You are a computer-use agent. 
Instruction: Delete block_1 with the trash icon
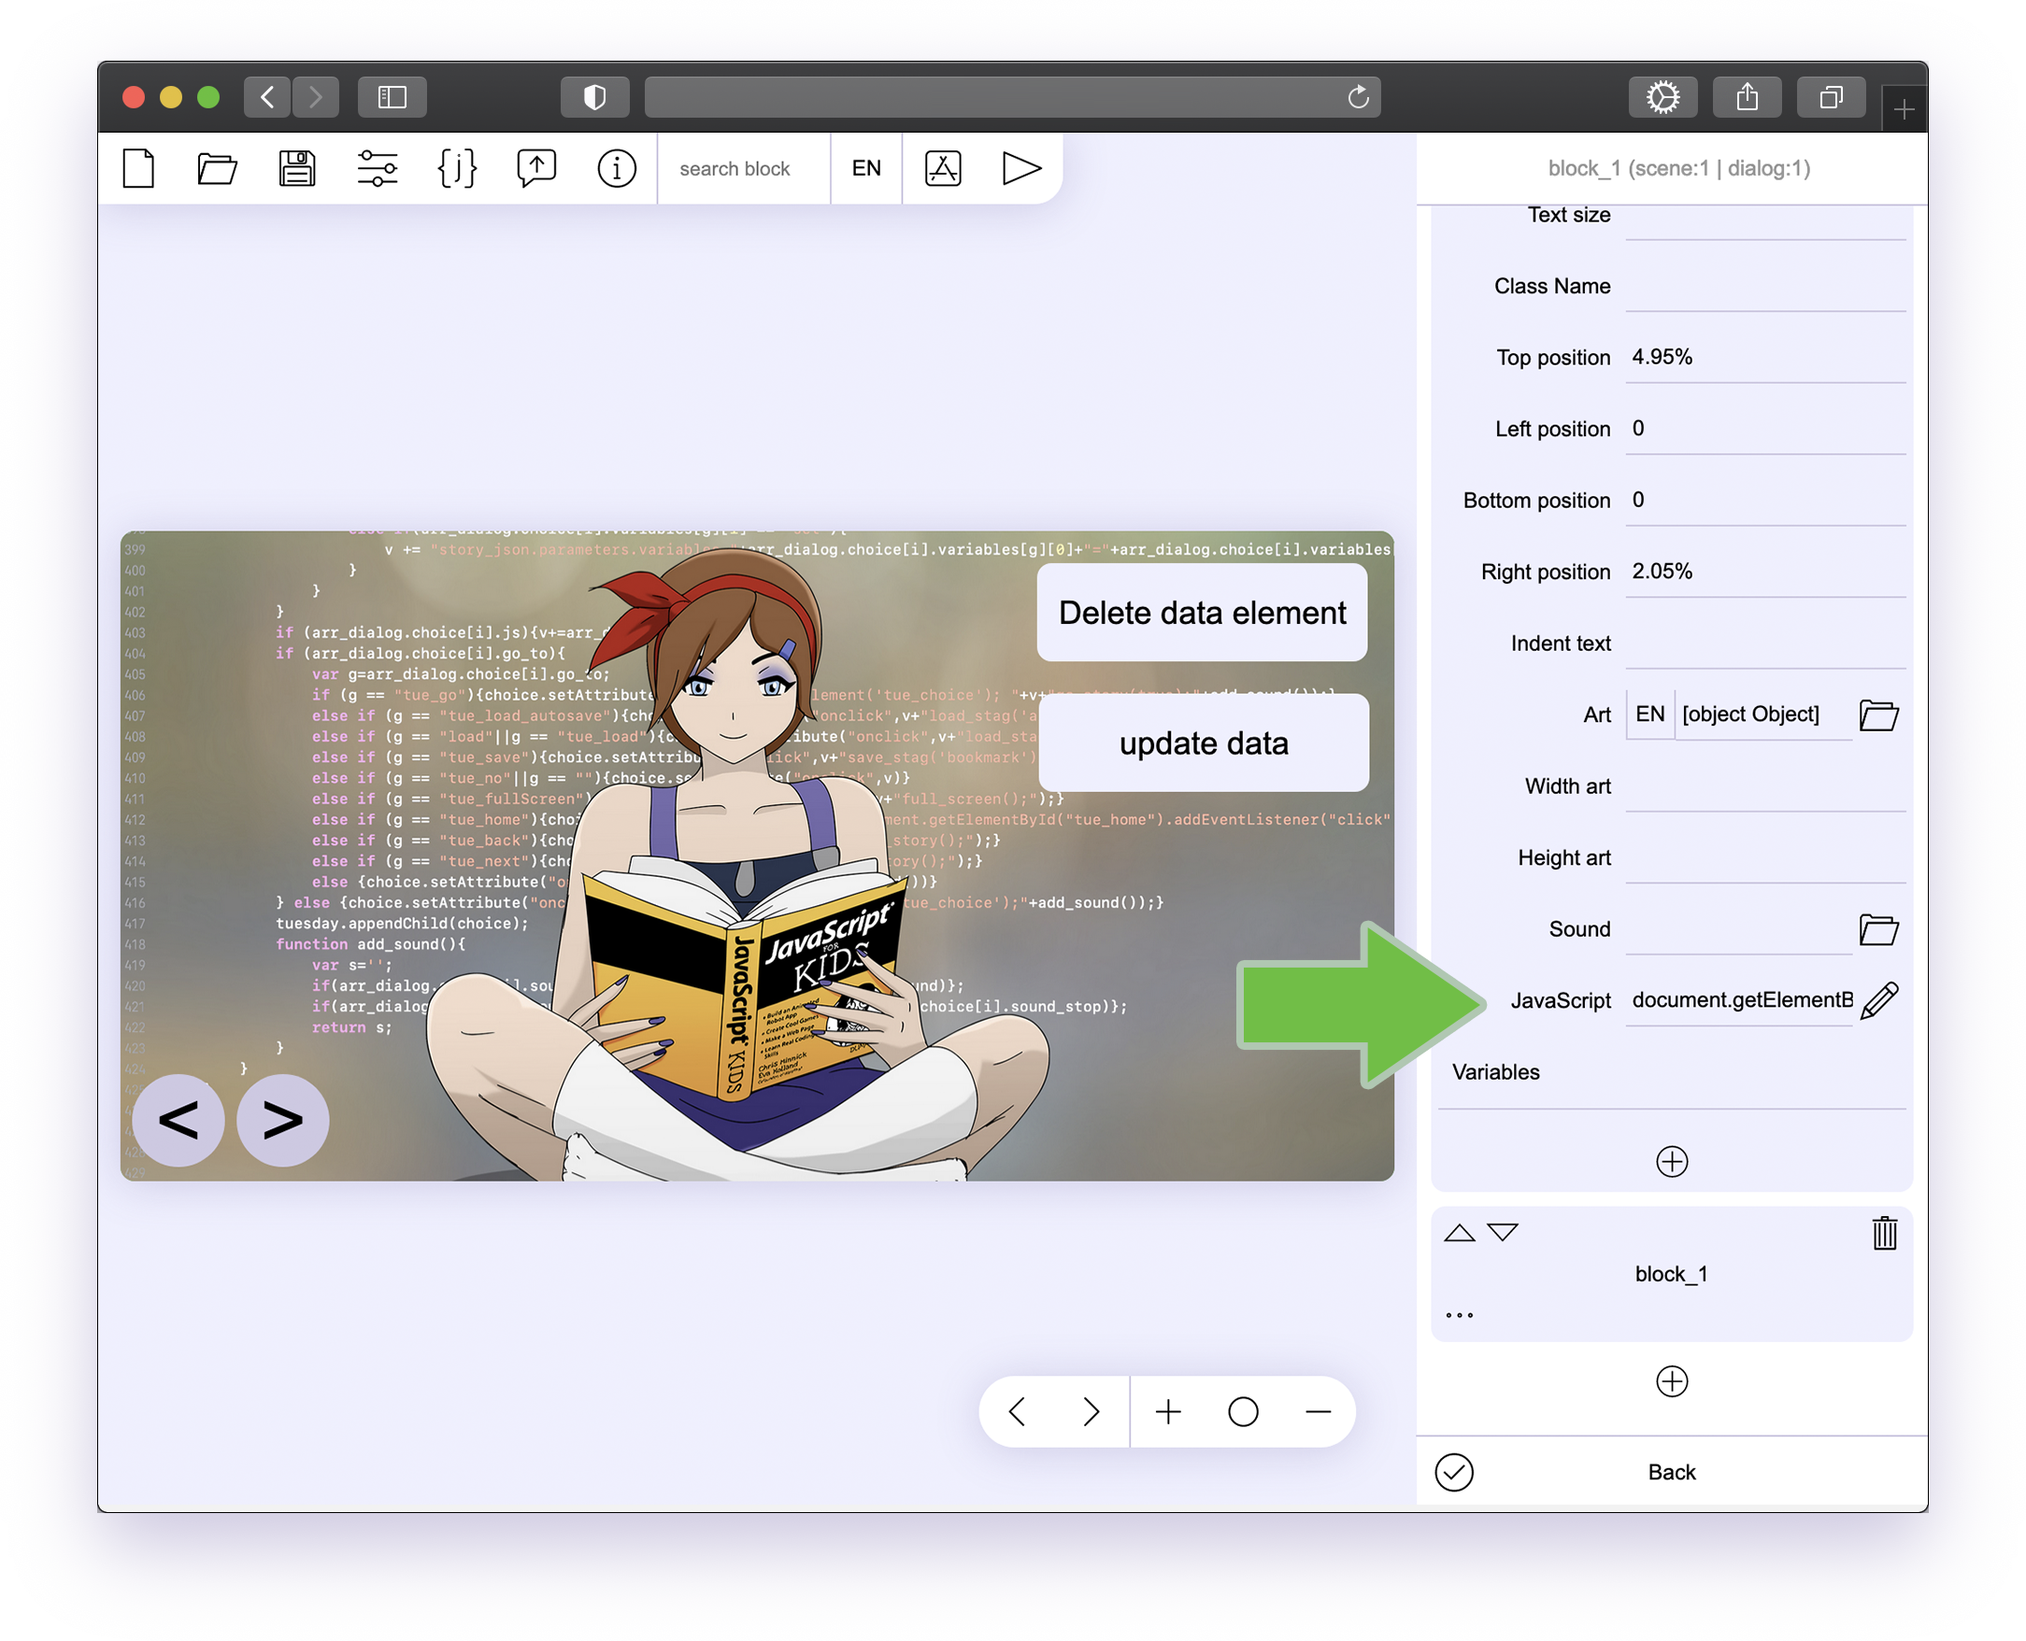[1884, 1234]
